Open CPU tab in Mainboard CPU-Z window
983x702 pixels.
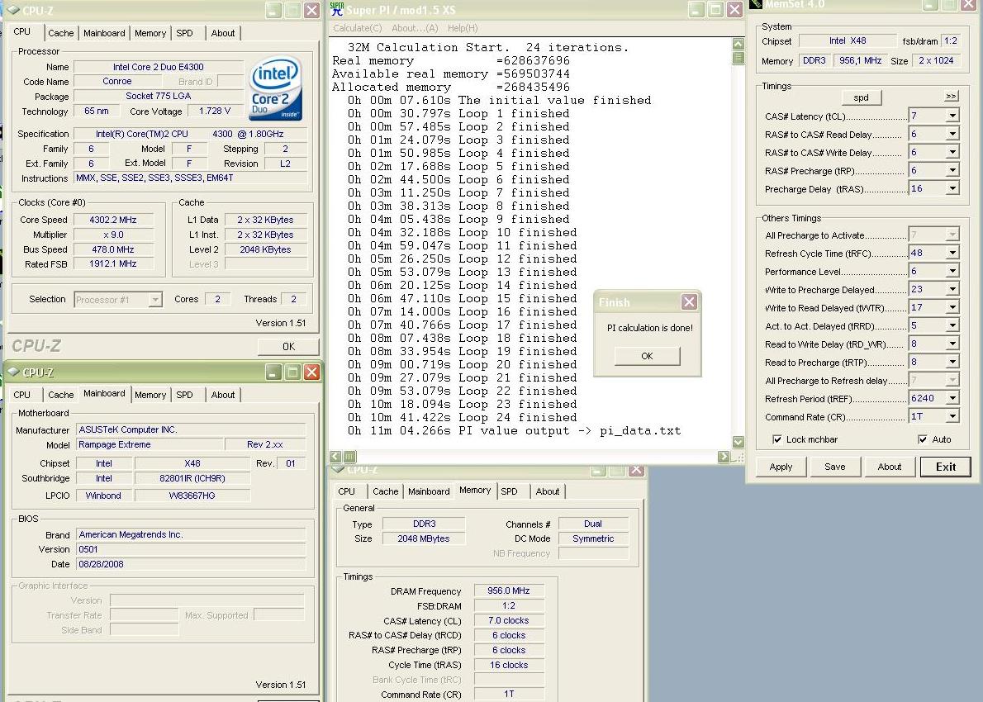point(22,395)
